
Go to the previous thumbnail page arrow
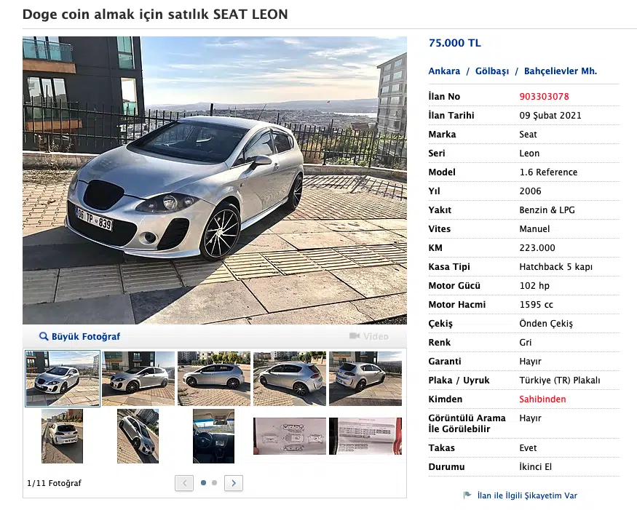click(x=184, y=482)
